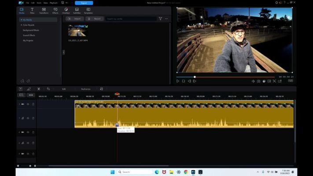Click the undo arrow icon
This screenshot has height=176, width=313.
coord(67,3)
